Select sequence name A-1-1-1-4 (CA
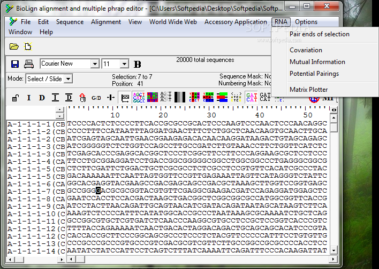 coord(36,162)
